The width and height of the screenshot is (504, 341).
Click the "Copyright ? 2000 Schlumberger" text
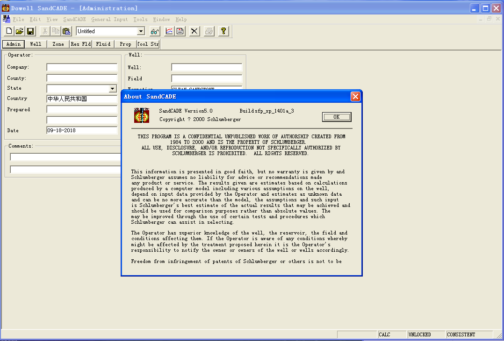tap(200, 119)
